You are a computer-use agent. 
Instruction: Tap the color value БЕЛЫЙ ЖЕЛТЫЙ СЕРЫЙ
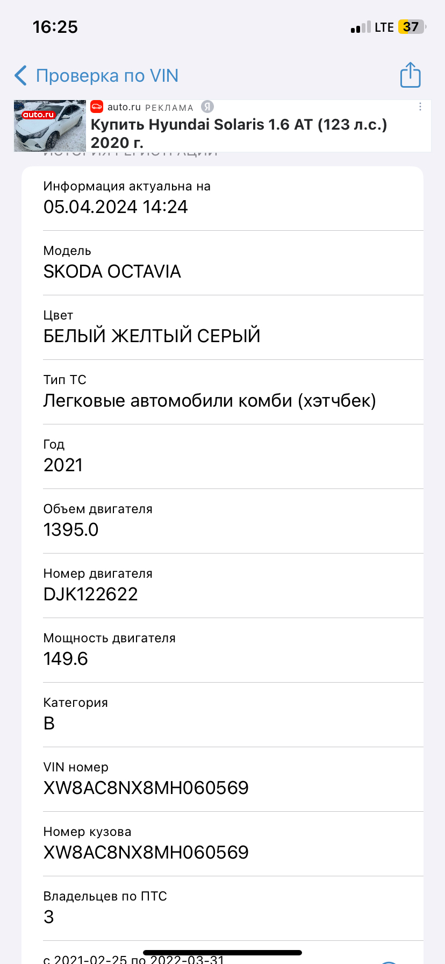point(152,336)
